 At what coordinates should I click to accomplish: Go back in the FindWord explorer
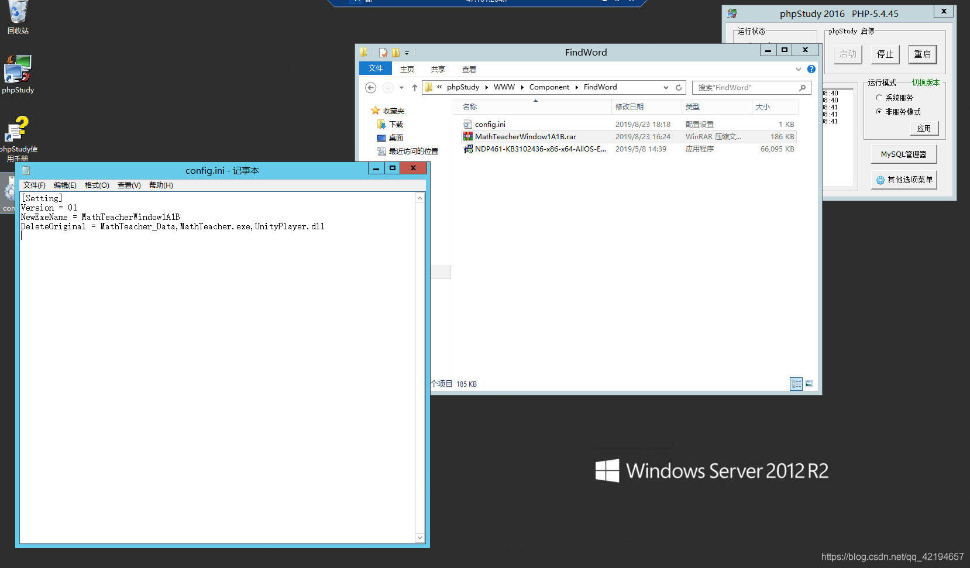(370, 88)
